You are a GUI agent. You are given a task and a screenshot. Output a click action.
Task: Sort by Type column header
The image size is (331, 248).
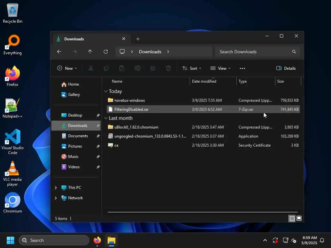[256, 81]
